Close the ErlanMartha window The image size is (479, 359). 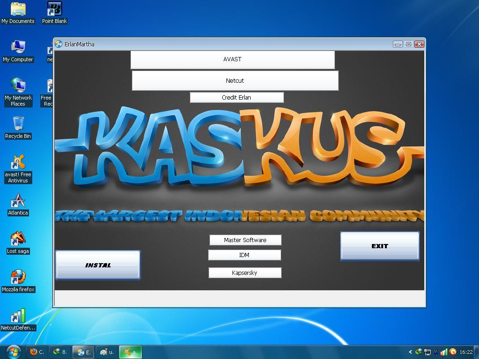(420, 44)
